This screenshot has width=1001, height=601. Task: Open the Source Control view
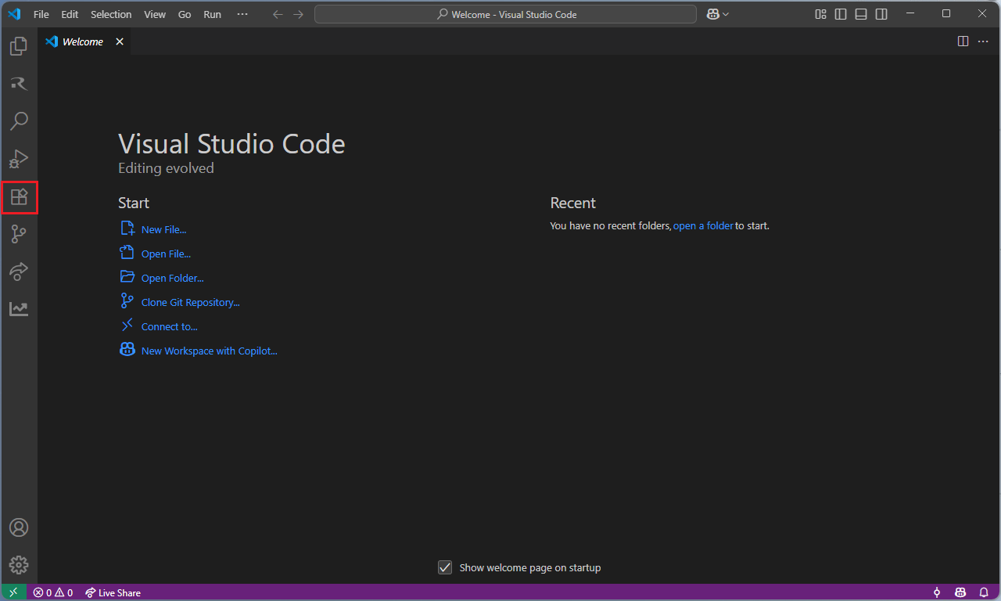coord(19,234)
